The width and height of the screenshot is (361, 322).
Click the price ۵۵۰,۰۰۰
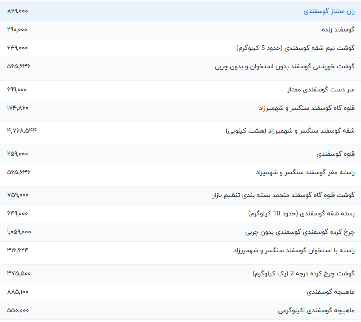pyautogui.click(x=18, y=310)
